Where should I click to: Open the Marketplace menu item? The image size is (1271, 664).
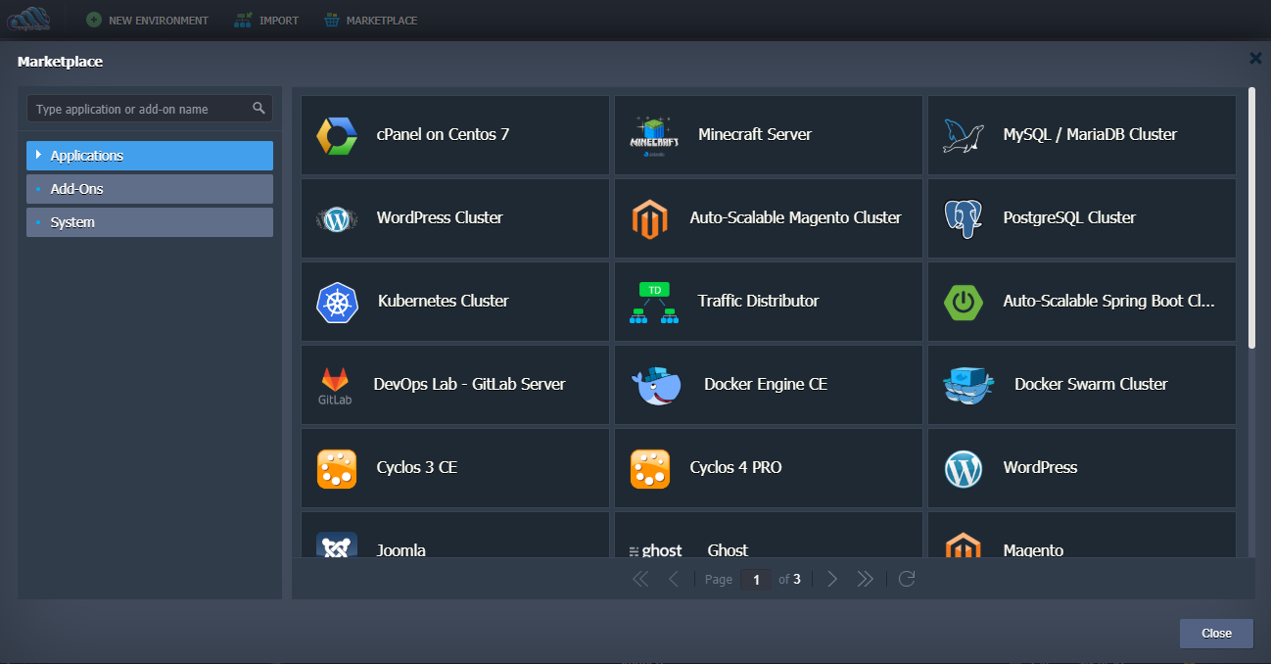pyautogui.click(x=370, y=20)
